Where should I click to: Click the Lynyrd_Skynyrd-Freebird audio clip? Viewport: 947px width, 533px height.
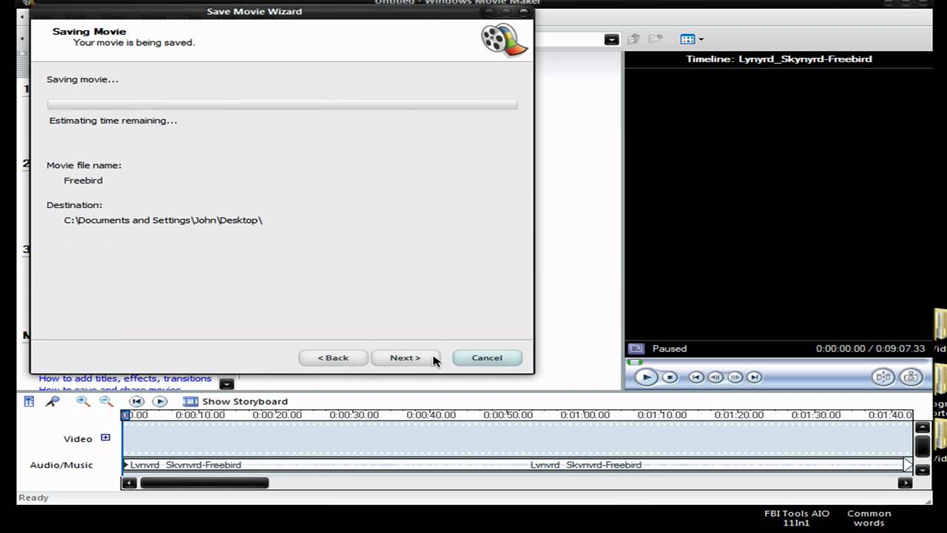[517, 465]
